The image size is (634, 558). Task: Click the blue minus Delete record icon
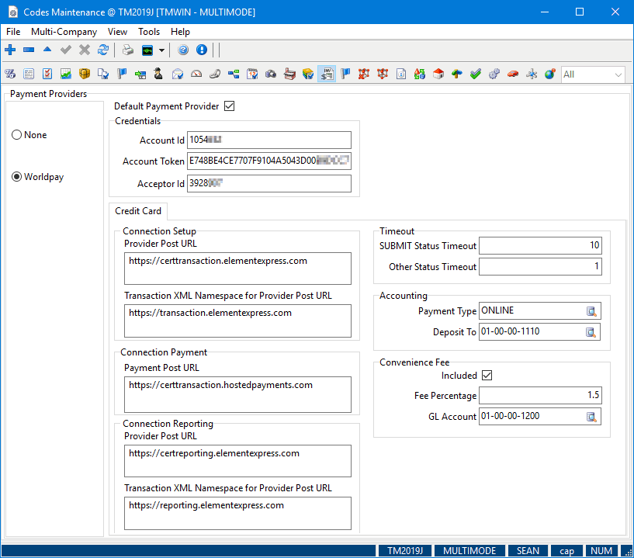coord(29,50)
